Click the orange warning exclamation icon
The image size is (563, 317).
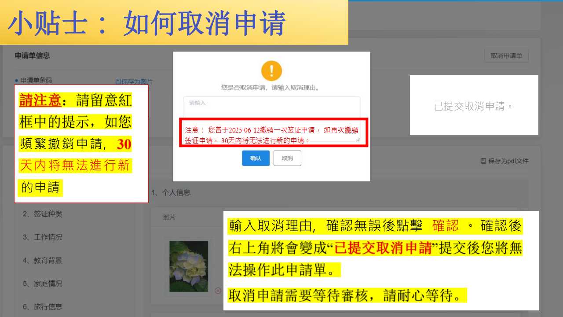pyautogui.click(x=271, y=70)
